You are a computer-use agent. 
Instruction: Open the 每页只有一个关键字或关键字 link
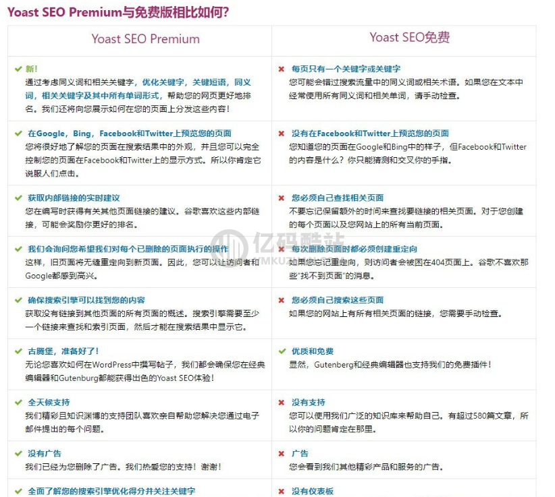click(346, 69)
